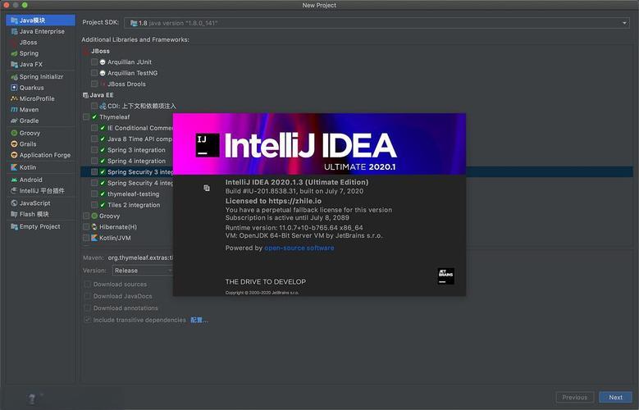This screenshot has width=639, height=410.
Task: Click the Next button
Action: click(x=615, y=398)
